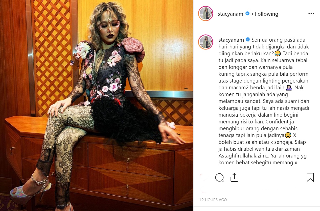Click the sweat-smile emoji after 'jadinya'
320x211 pixels.
tap(288, 136)
